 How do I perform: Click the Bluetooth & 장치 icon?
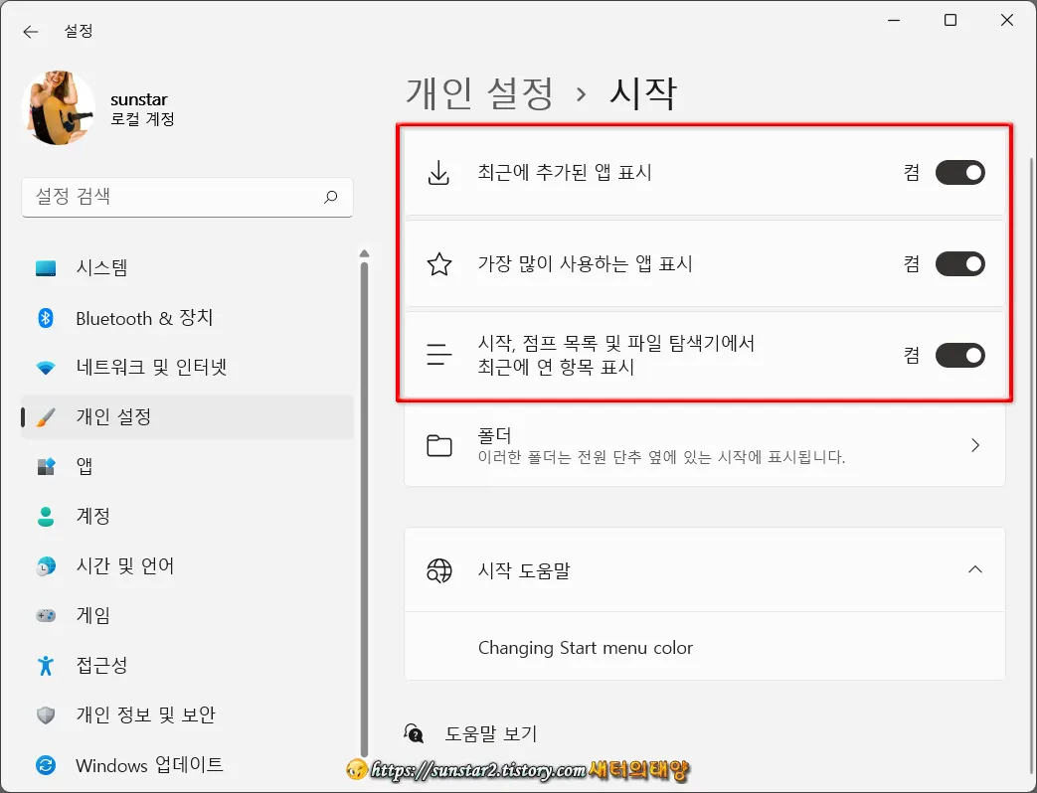click(x=44, y=318)
